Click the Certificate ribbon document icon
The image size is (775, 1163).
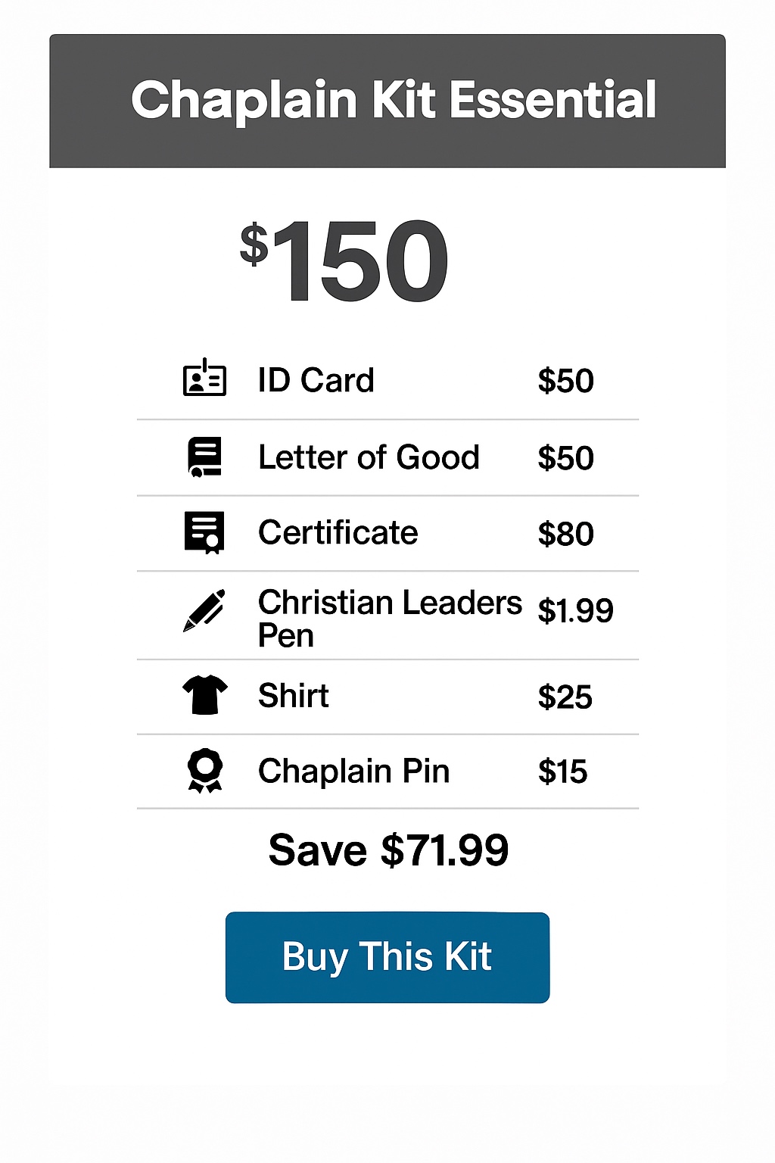[204, 533]
